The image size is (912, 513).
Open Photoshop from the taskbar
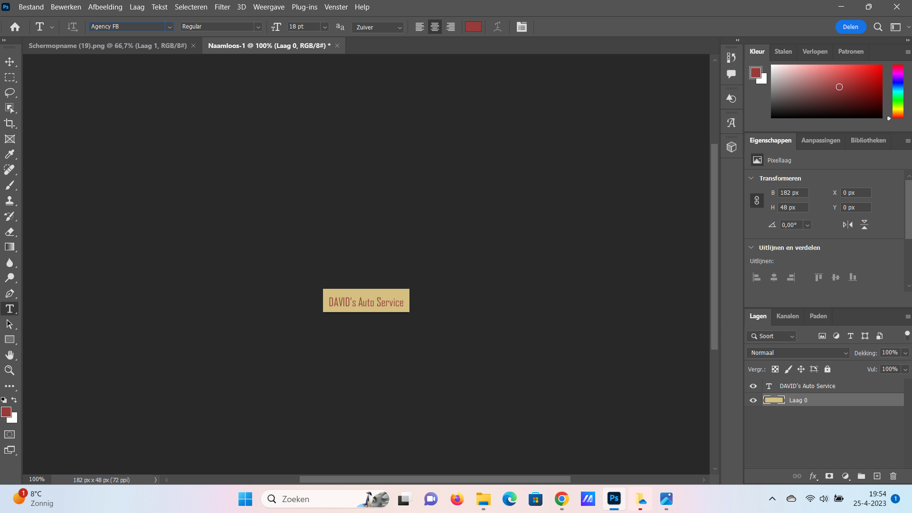(x=614, y=499)
